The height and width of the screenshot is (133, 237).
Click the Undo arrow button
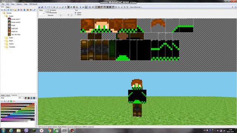(45, 7)
